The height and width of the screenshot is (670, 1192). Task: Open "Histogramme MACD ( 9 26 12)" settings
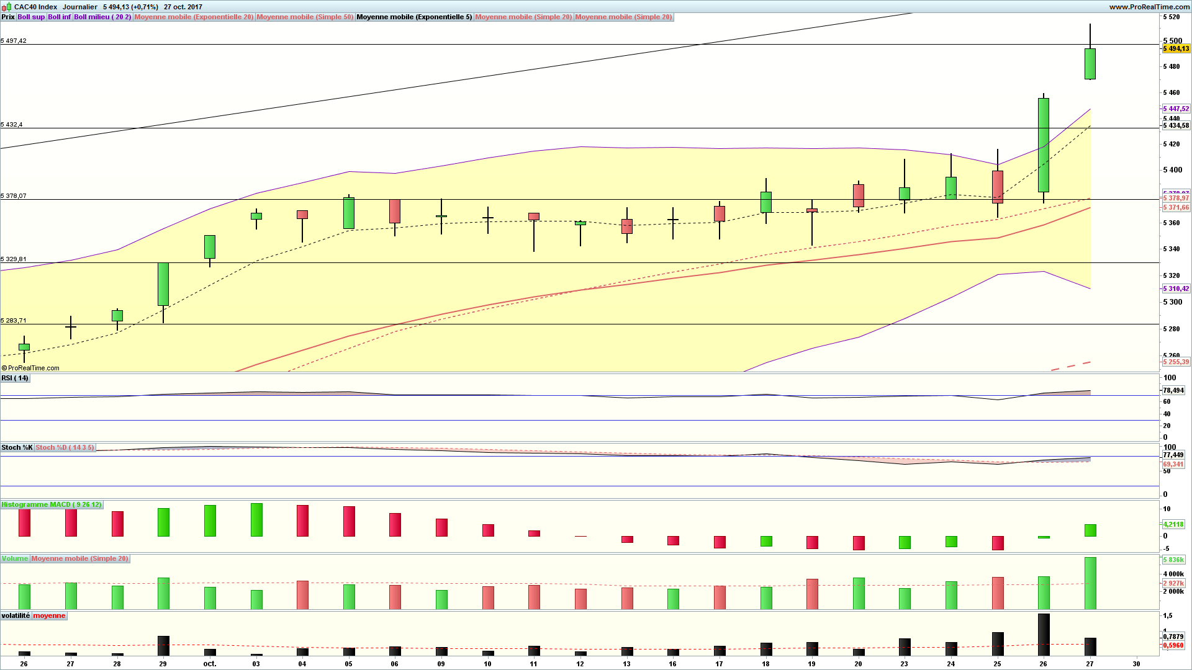click(x=52, y=504)
